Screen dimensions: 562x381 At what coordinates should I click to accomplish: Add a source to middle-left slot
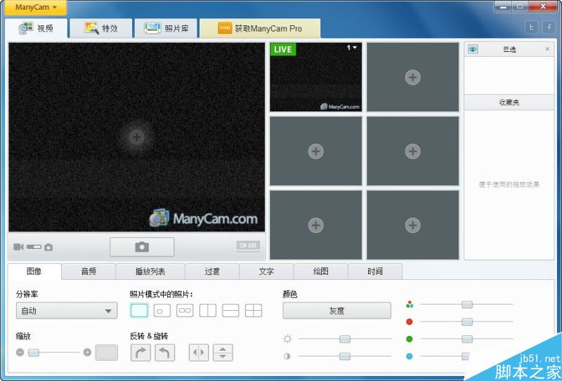coord(315,151)
